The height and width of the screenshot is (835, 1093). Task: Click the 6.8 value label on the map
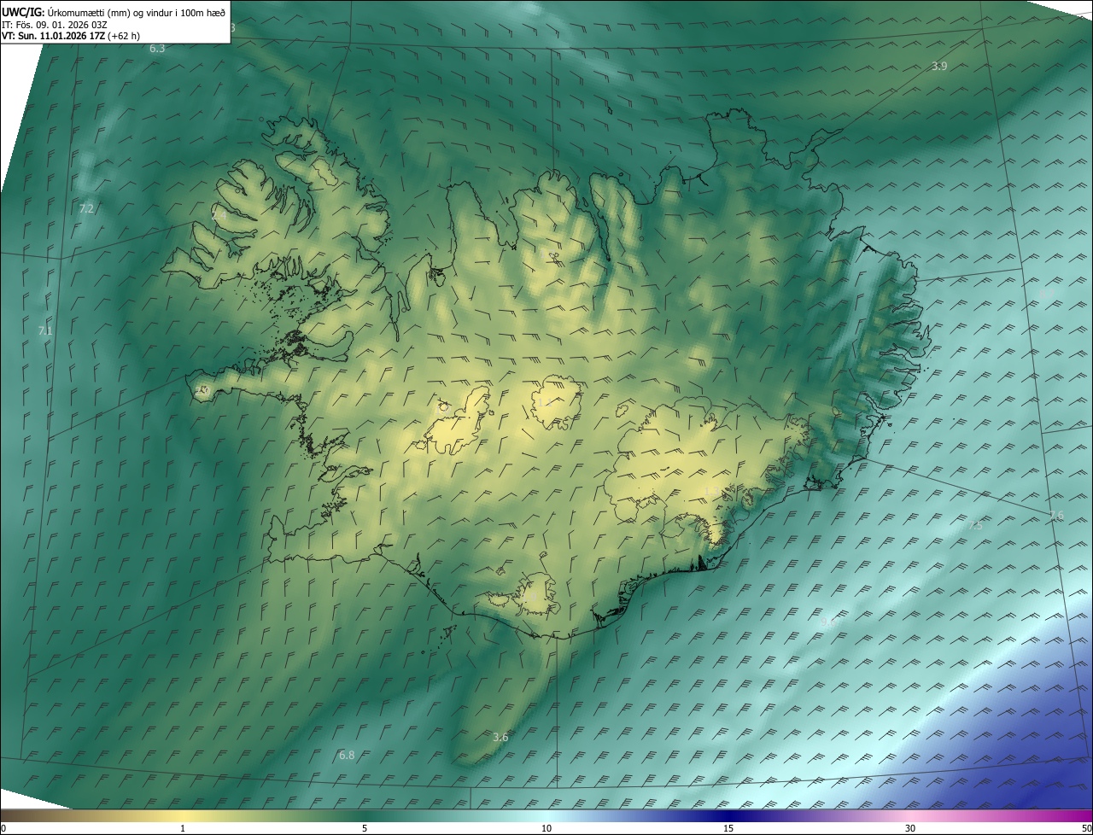[x=347, y=755]
